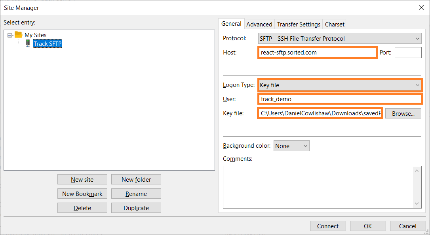Click the Comments scrollbar down arrow

417,203
